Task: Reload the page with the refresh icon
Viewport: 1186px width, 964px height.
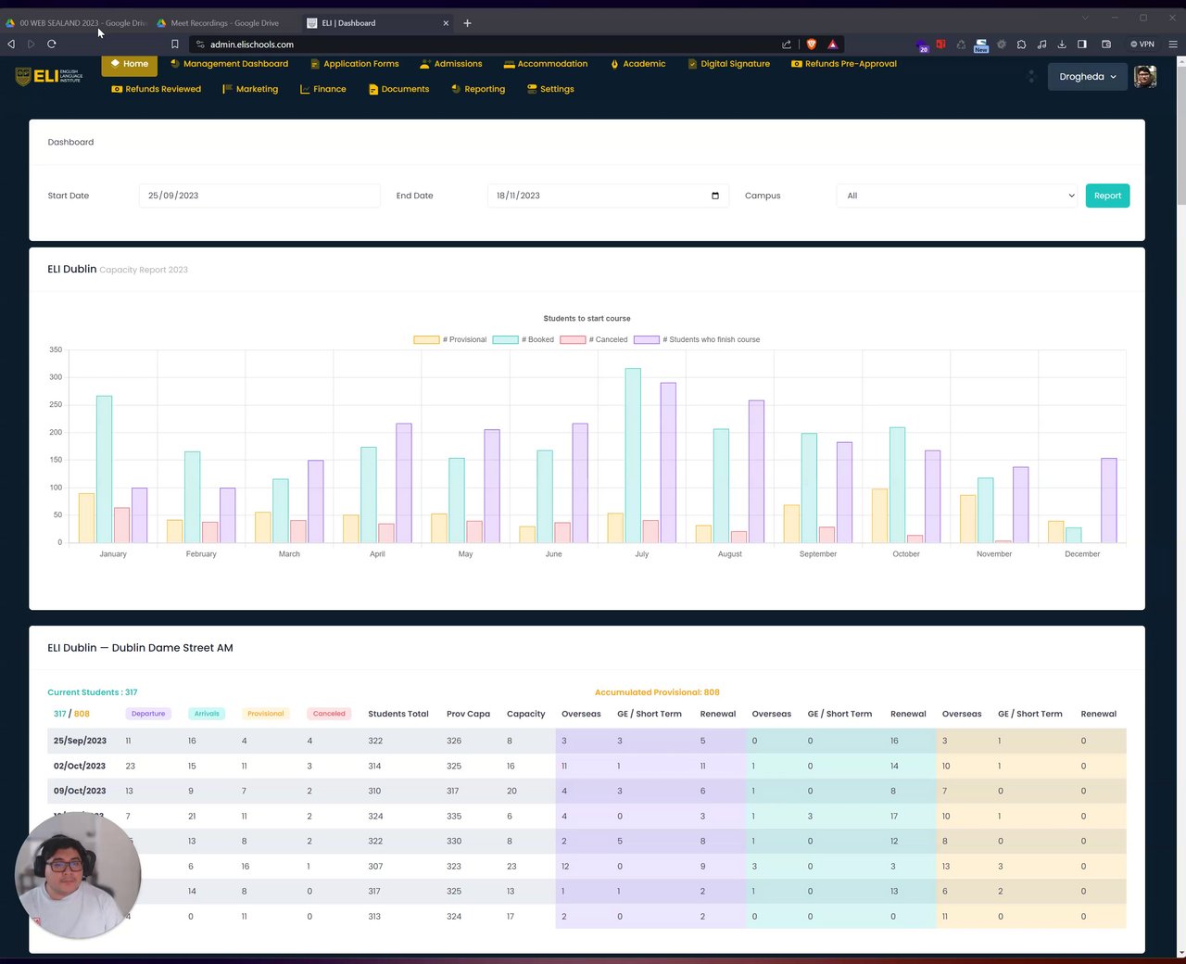Action: (x=52, y=44)
